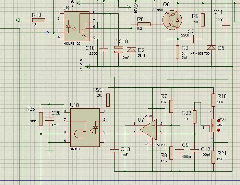Viewport: 240px width, 185px height.
Task: Select capacitor C11 symbol
Action: pyautogui.click(x=226, y=24)
